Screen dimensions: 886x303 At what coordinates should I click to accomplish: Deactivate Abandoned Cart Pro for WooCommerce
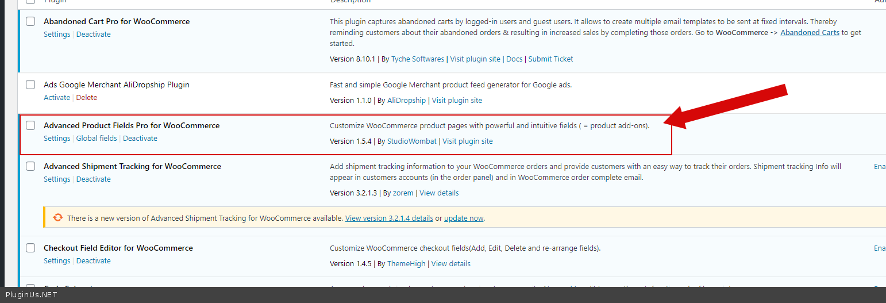coord(94,34)
